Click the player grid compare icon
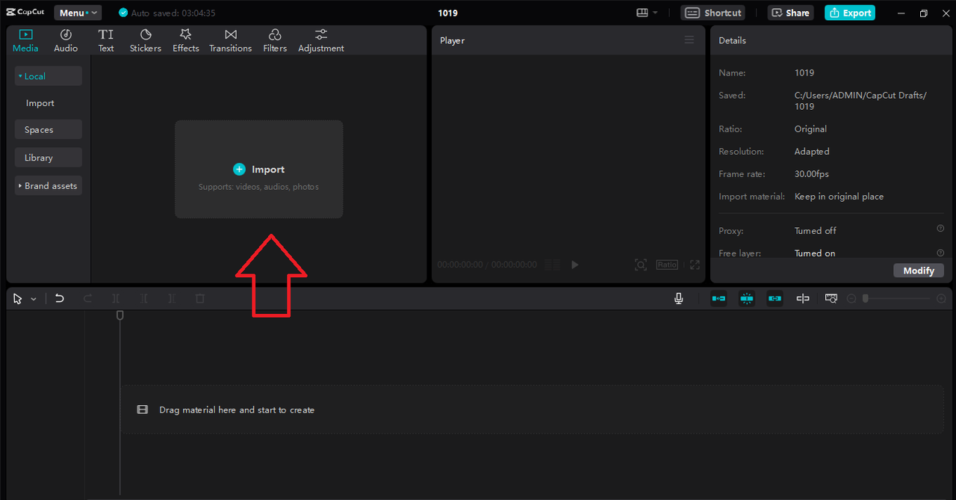This screenshot has height=500, width=956. (x=553, y=265)
